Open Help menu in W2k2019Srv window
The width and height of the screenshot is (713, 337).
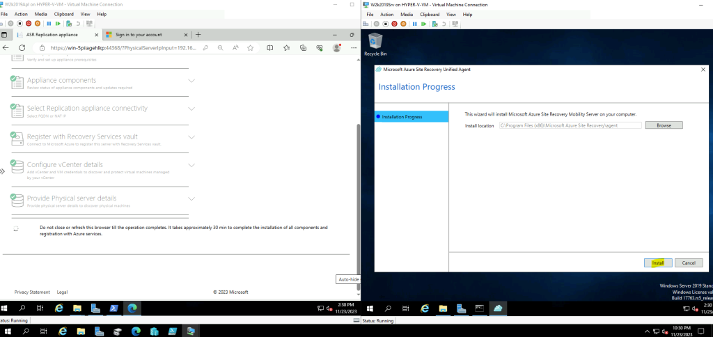[x=467, y=15]
